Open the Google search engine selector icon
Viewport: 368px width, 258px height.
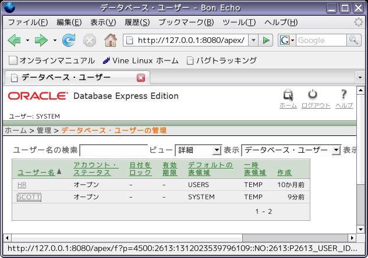coord(287,40)
